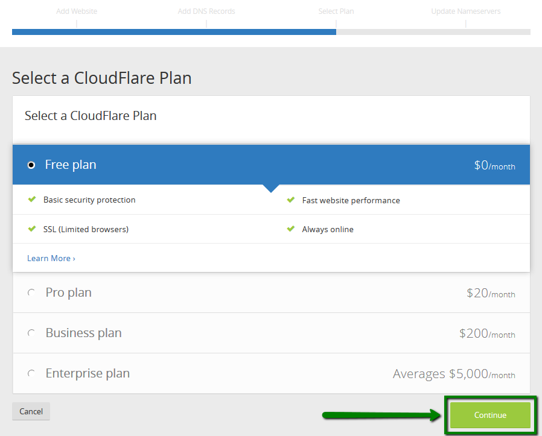Click the blue filled portion of progress bar

coord(174,32)
